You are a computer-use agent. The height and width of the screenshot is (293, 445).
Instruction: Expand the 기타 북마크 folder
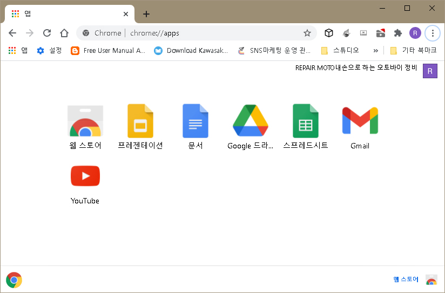[414, 51]
